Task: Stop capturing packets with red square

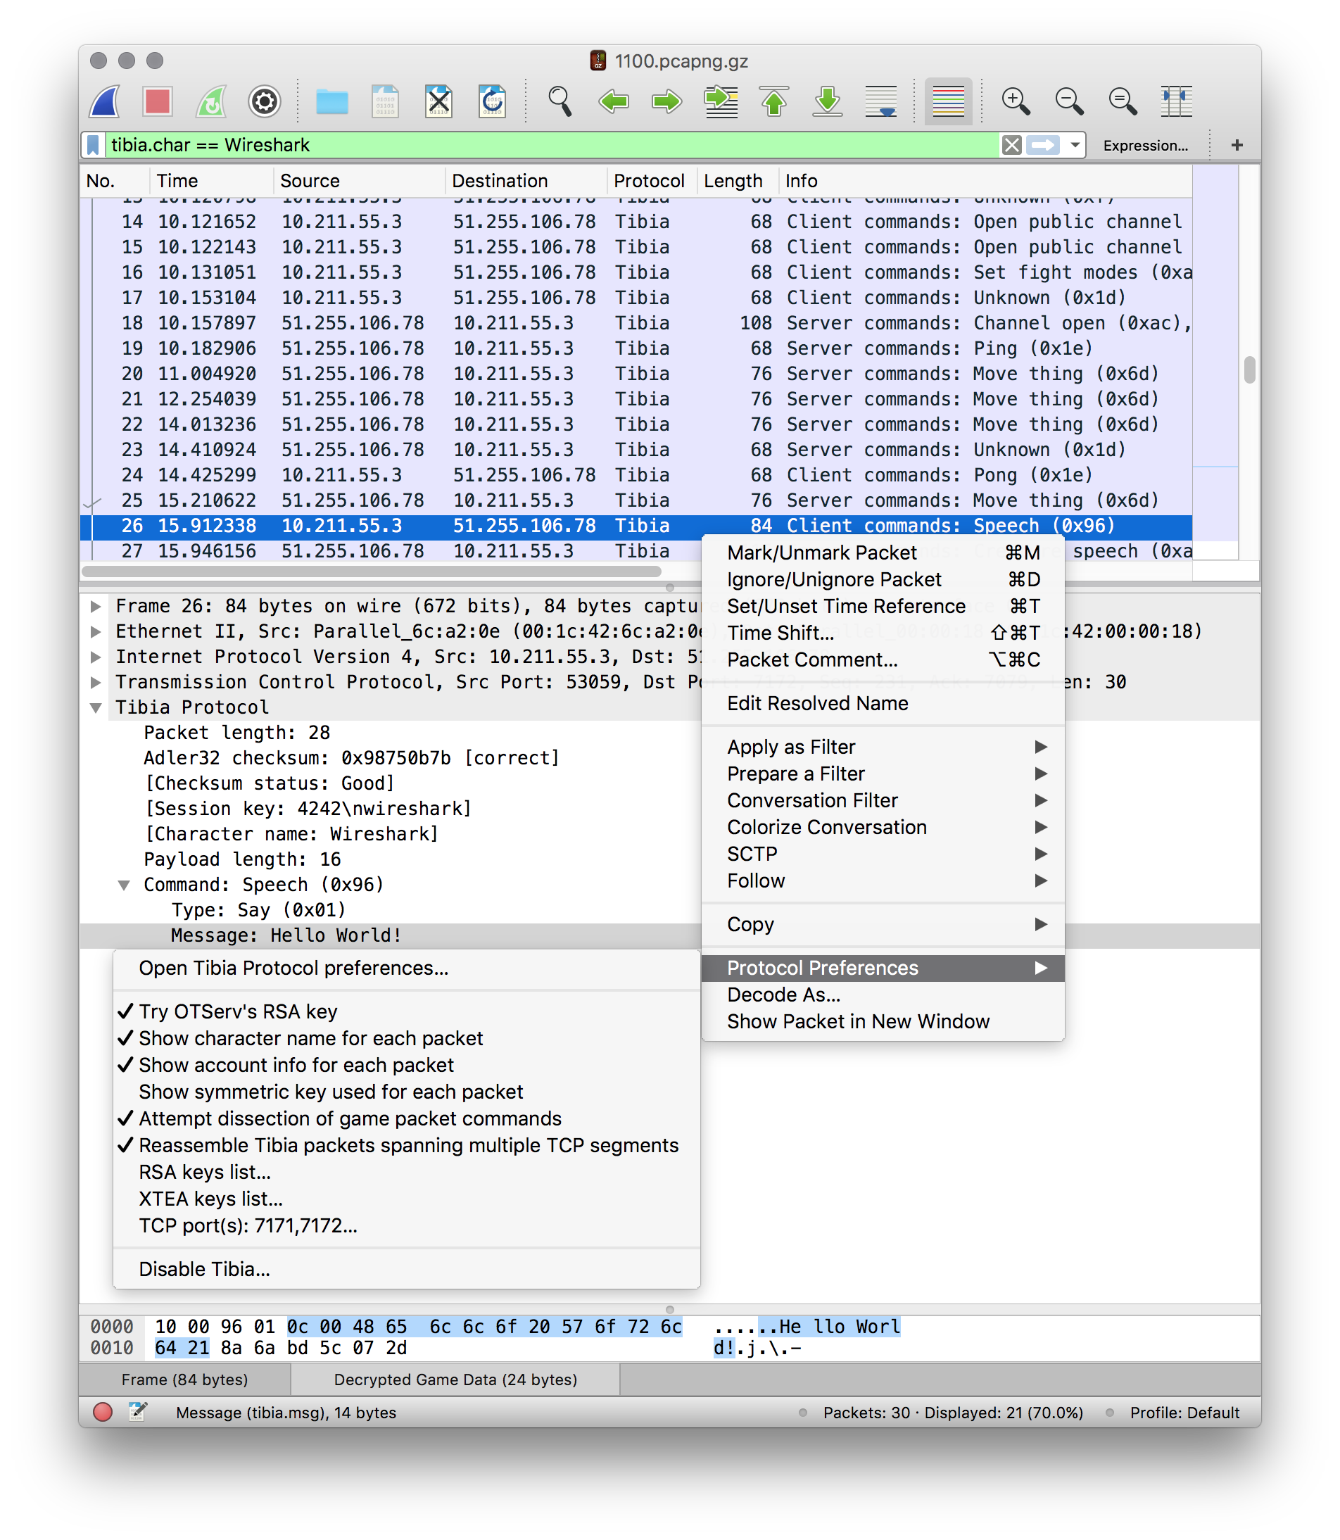Action: click(x=158, y=101)
